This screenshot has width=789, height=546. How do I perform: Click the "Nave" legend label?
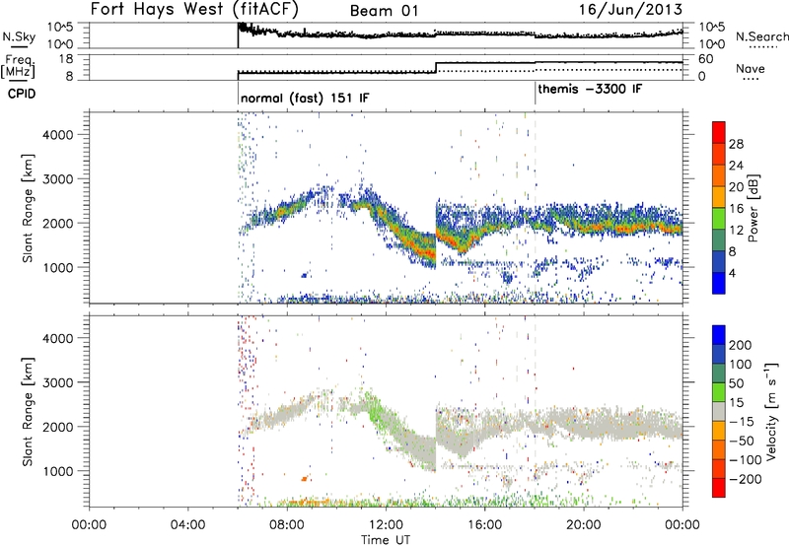pos(751,68)
